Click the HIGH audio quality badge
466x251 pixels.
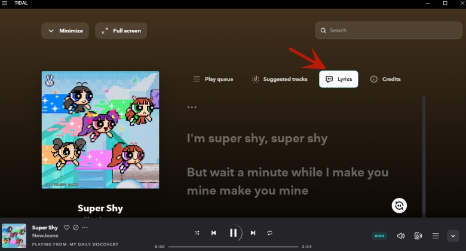[x=379, y=236]
